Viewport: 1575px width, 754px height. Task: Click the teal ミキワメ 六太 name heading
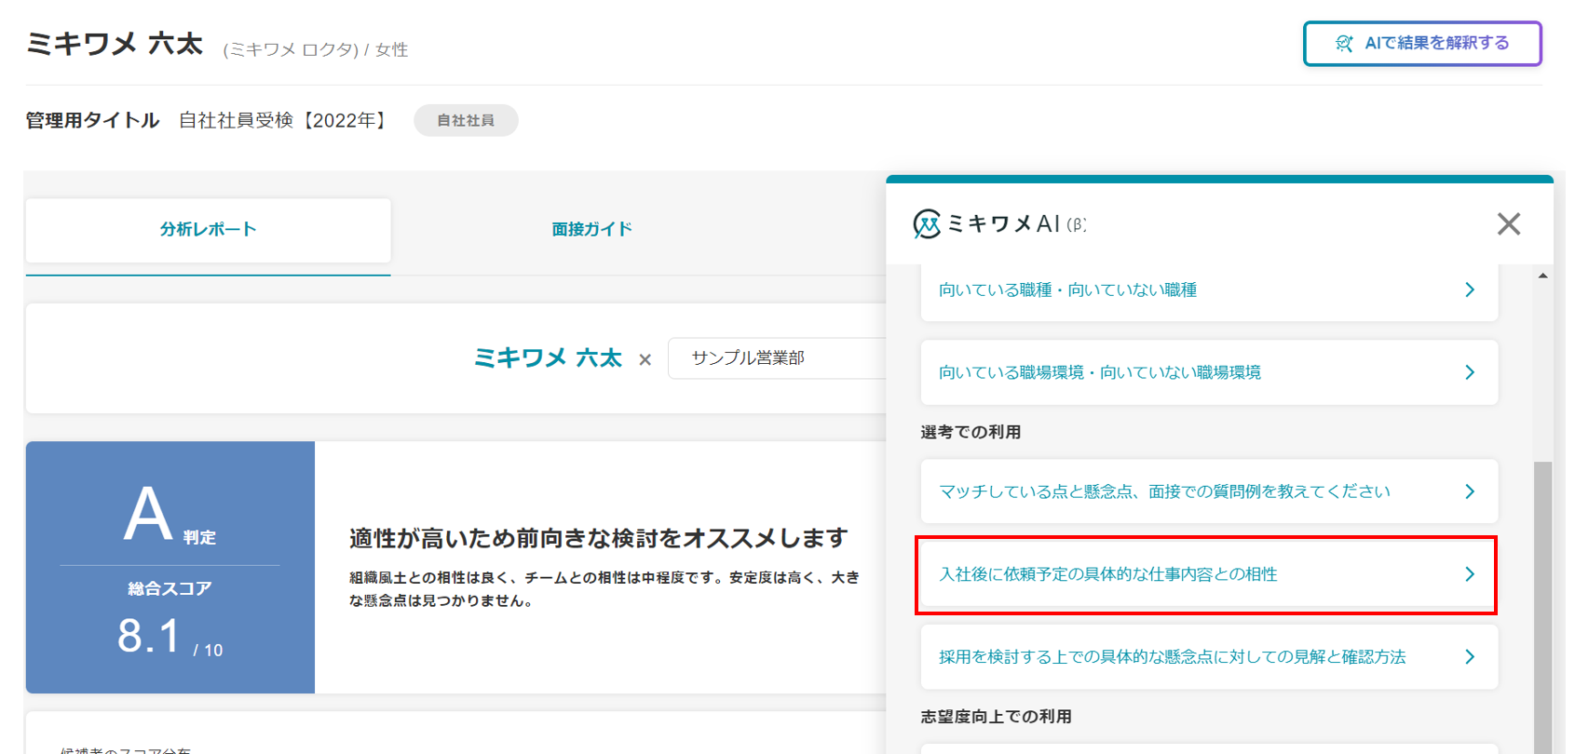point(548,358)
